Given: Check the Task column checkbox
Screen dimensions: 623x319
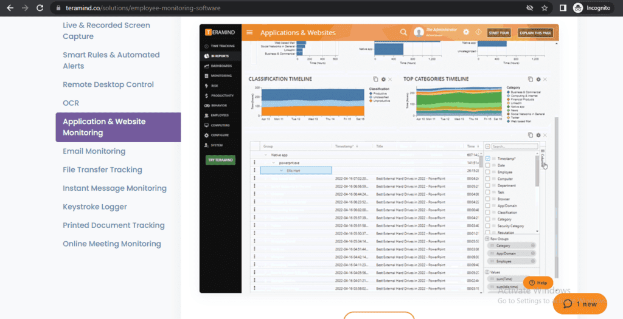Looking at the screenshot, I should [488, 192].
